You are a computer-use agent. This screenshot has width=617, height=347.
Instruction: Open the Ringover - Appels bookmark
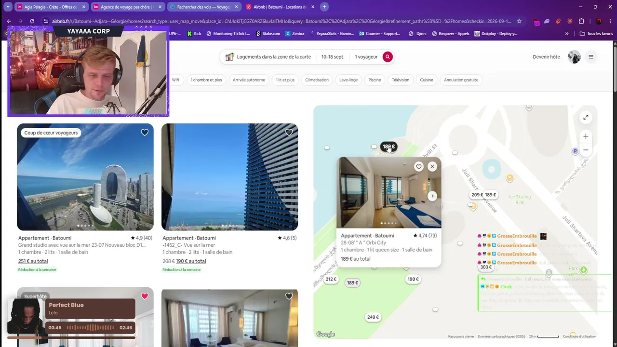451,34
